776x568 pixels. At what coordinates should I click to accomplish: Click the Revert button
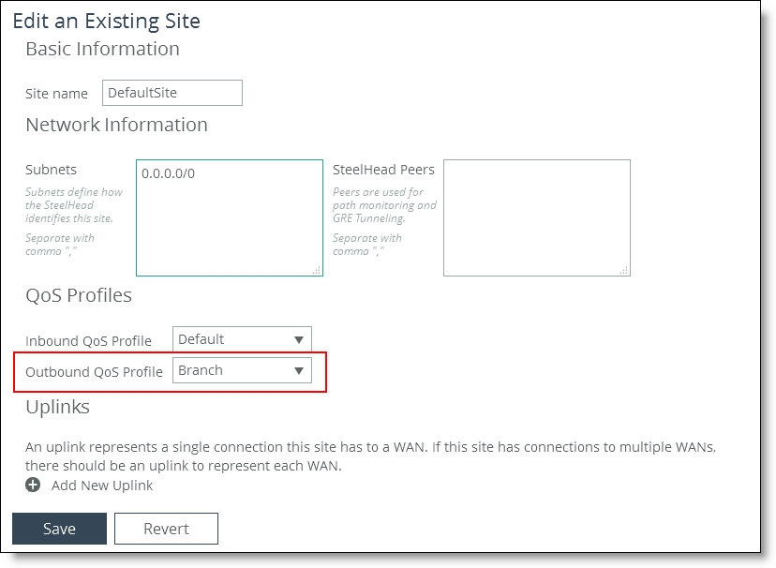[x=166, y=529]
